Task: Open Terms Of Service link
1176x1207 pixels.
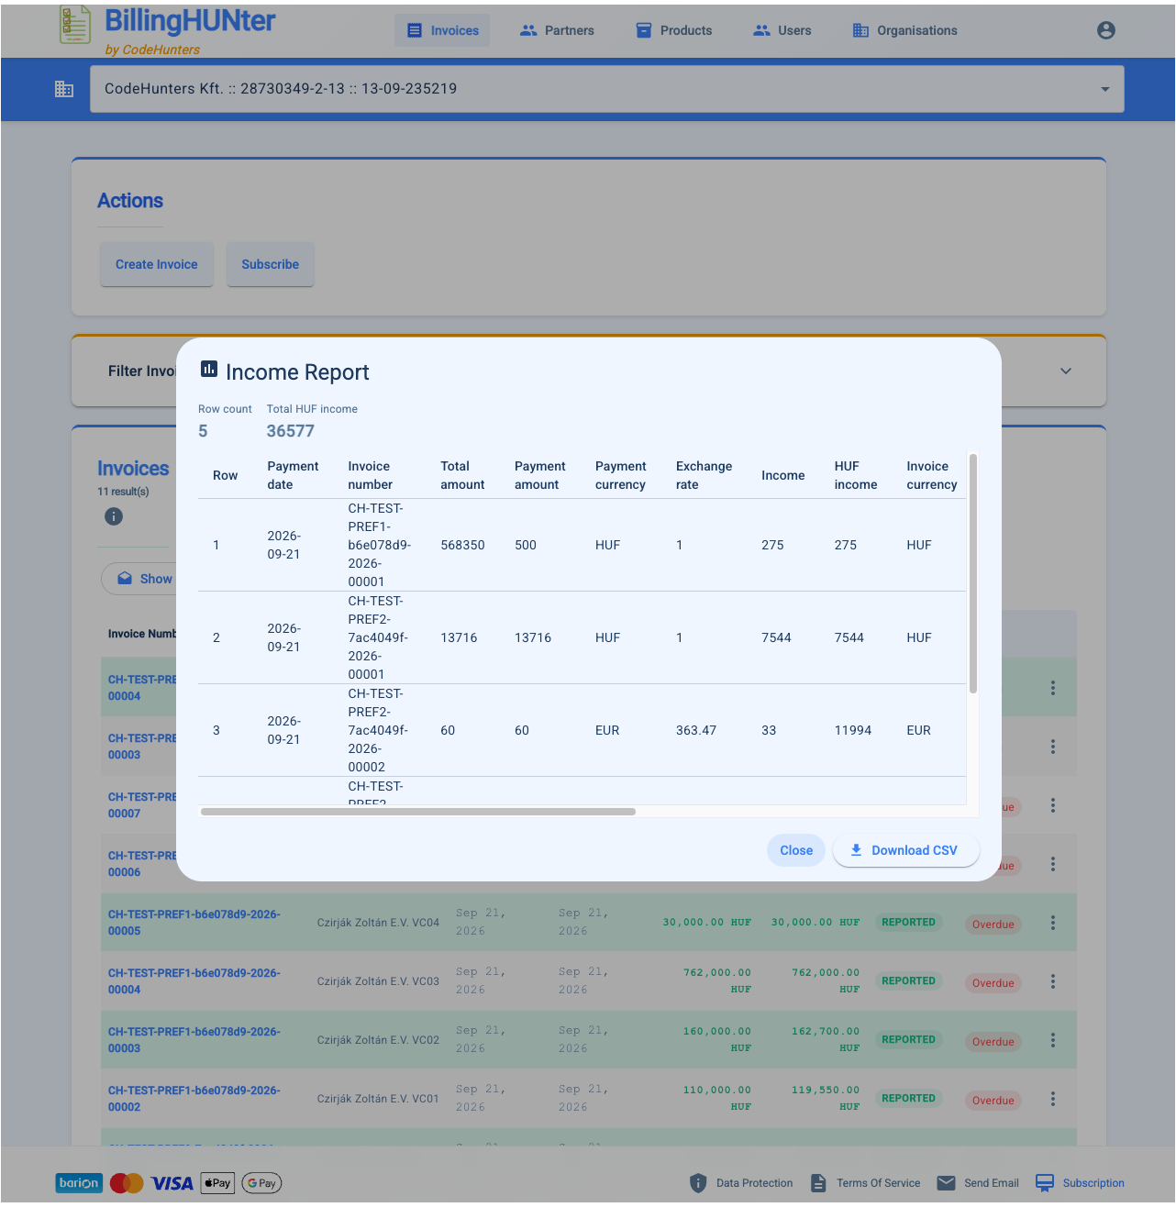Action: tap(878, 1183)
